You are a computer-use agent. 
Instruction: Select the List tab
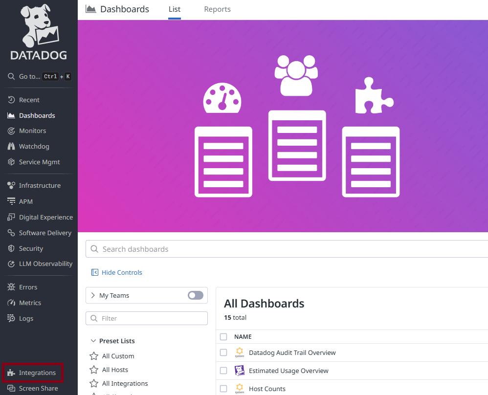pos(175,9)
